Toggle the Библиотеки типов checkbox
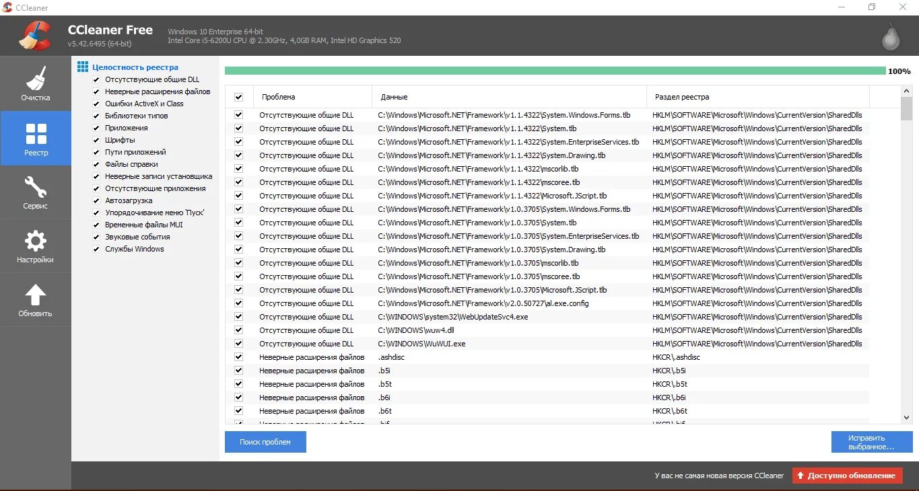919x491 pixels. pos(96,116)
